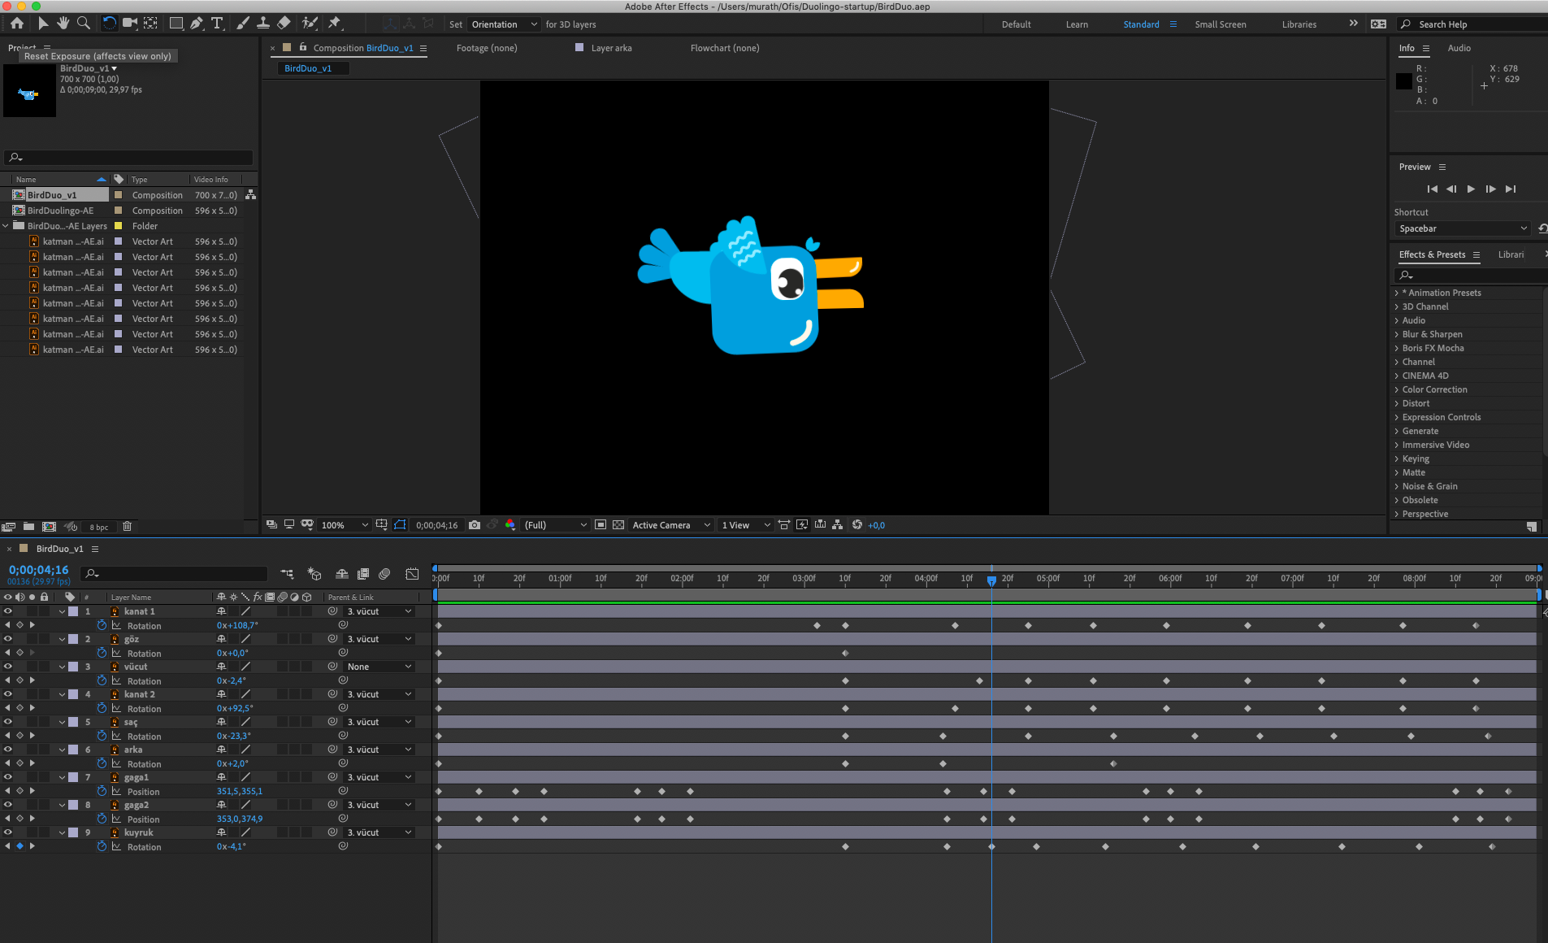Jump to last frame in Preview panel
Viewport: 1548px width, 943px height.
[1510, 189]
